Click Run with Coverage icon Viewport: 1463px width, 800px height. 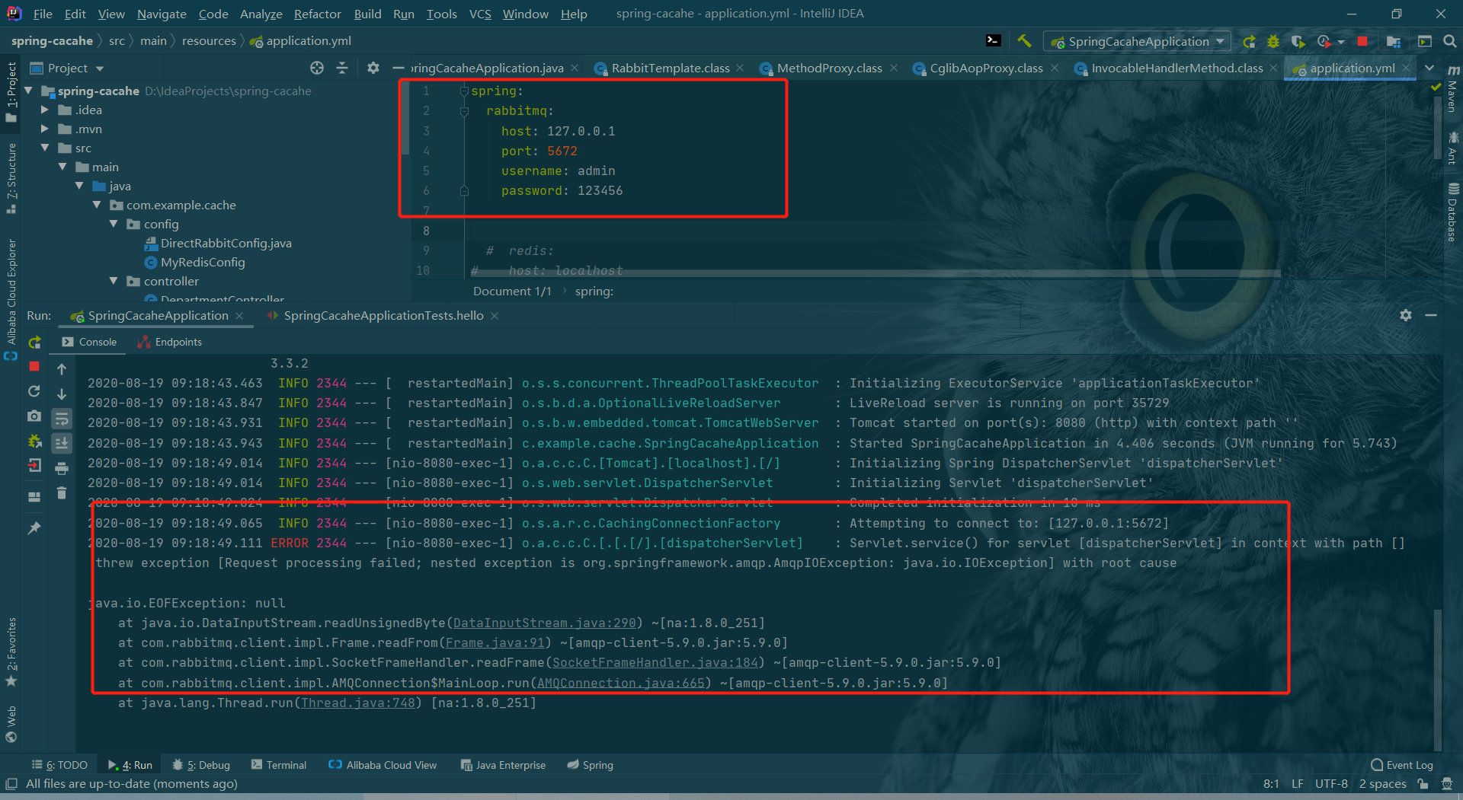click(1298, 42)
